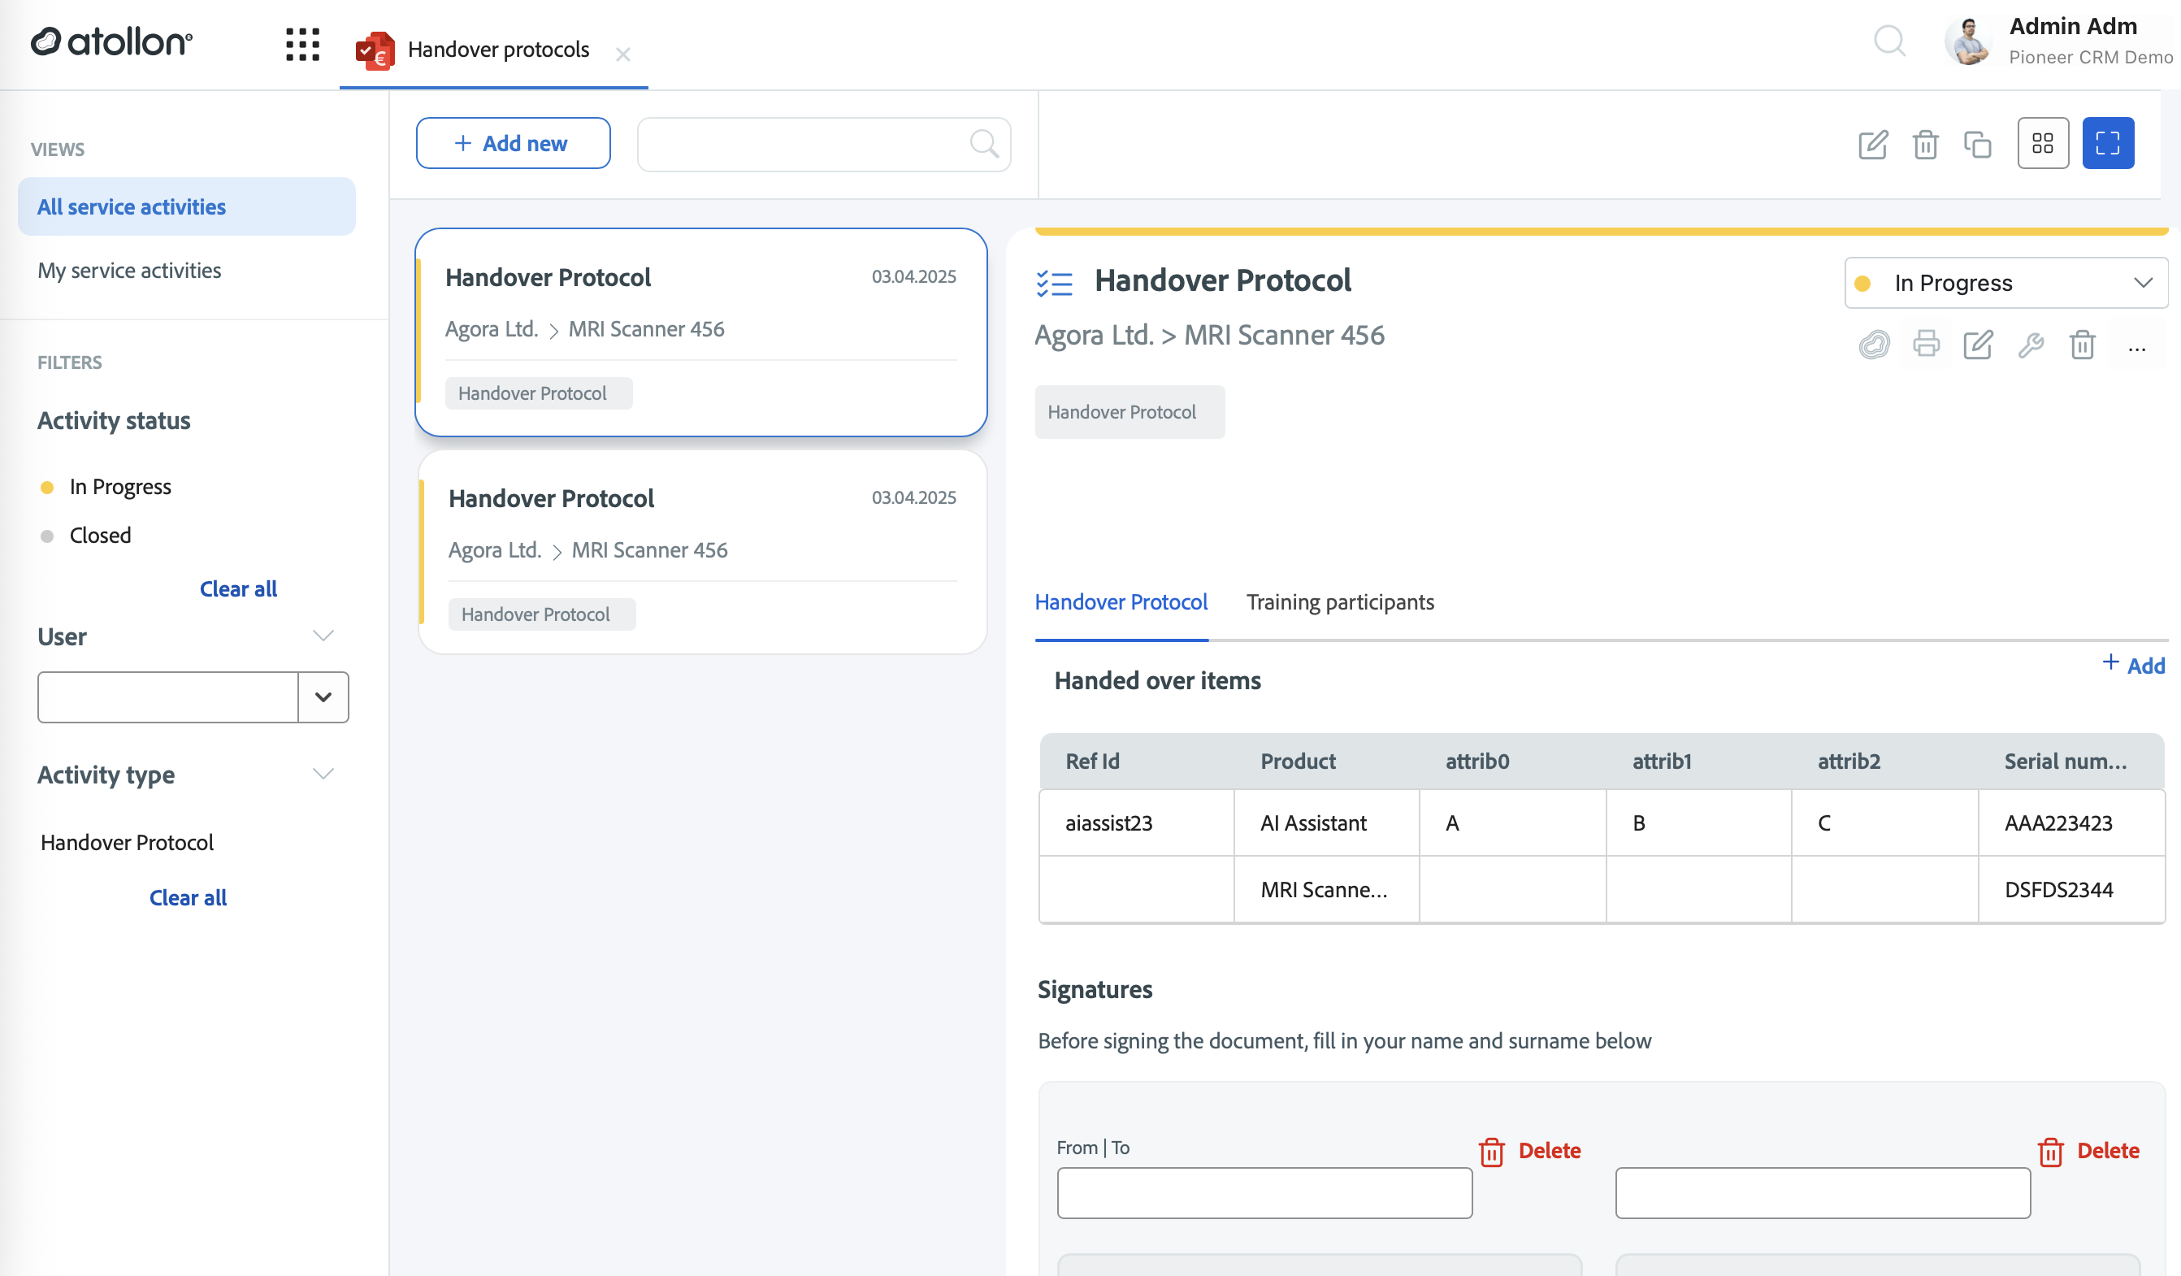2181x1276 pixels.
Task: Edit the handover protocol detail
Action: [x=1978, y=345]
